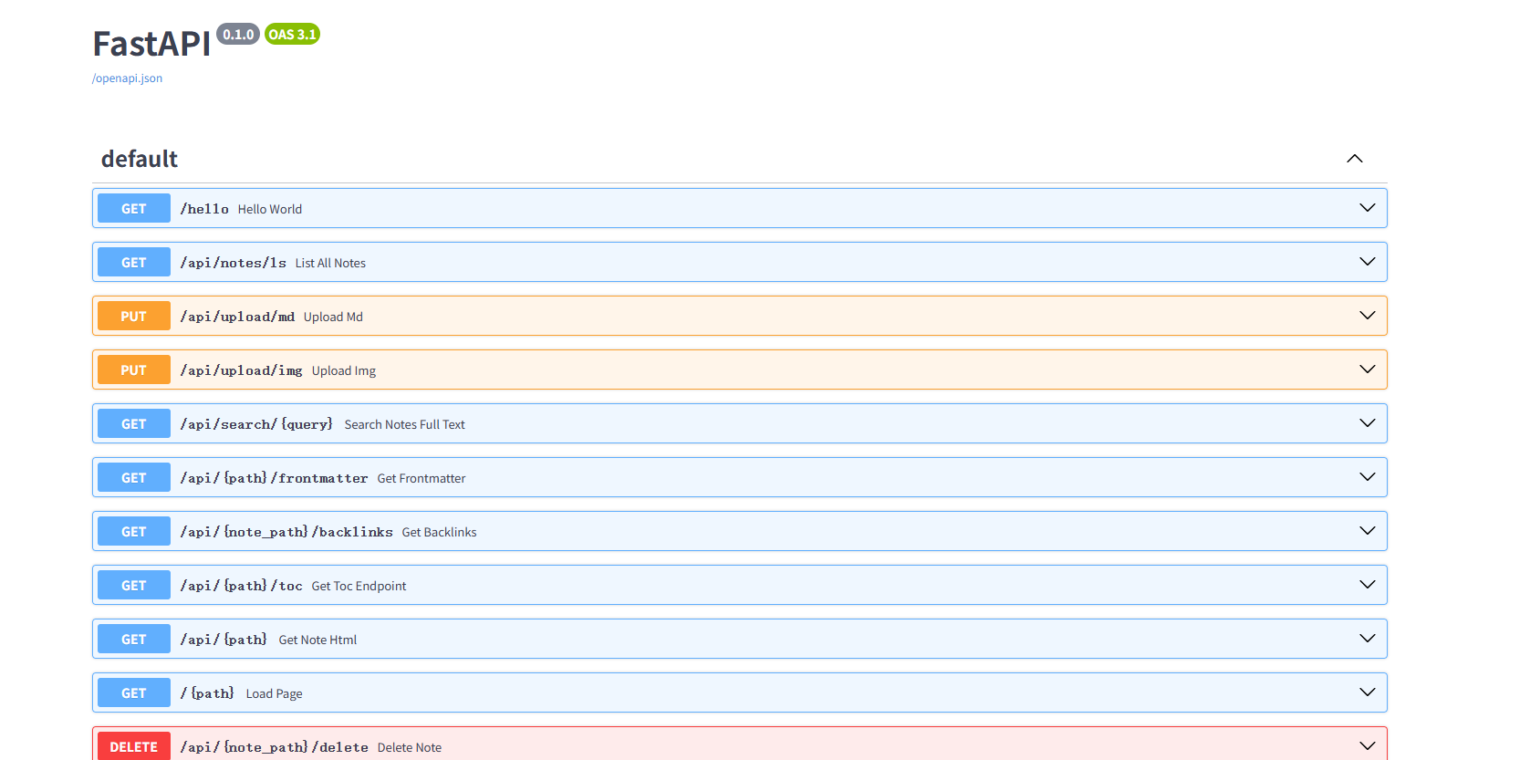The image size is (1530, 760).
Task: Expand the /api/upload/img endpoint chevron
Action: (1368, 370)
